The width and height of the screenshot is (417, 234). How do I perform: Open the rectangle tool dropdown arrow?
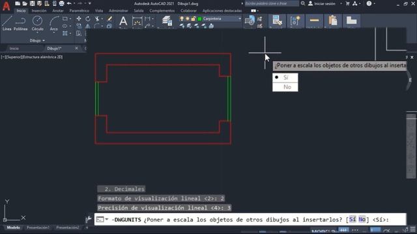pyautogui.click(x=70, y=19)
